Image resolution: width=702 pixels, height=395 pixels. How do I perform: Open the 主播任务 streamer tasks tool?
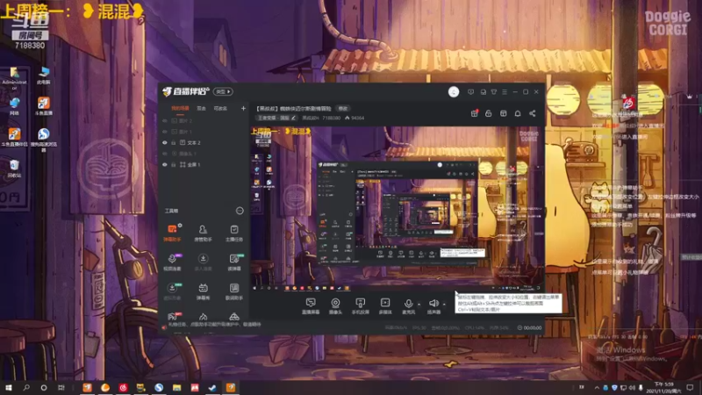(233, 233)
